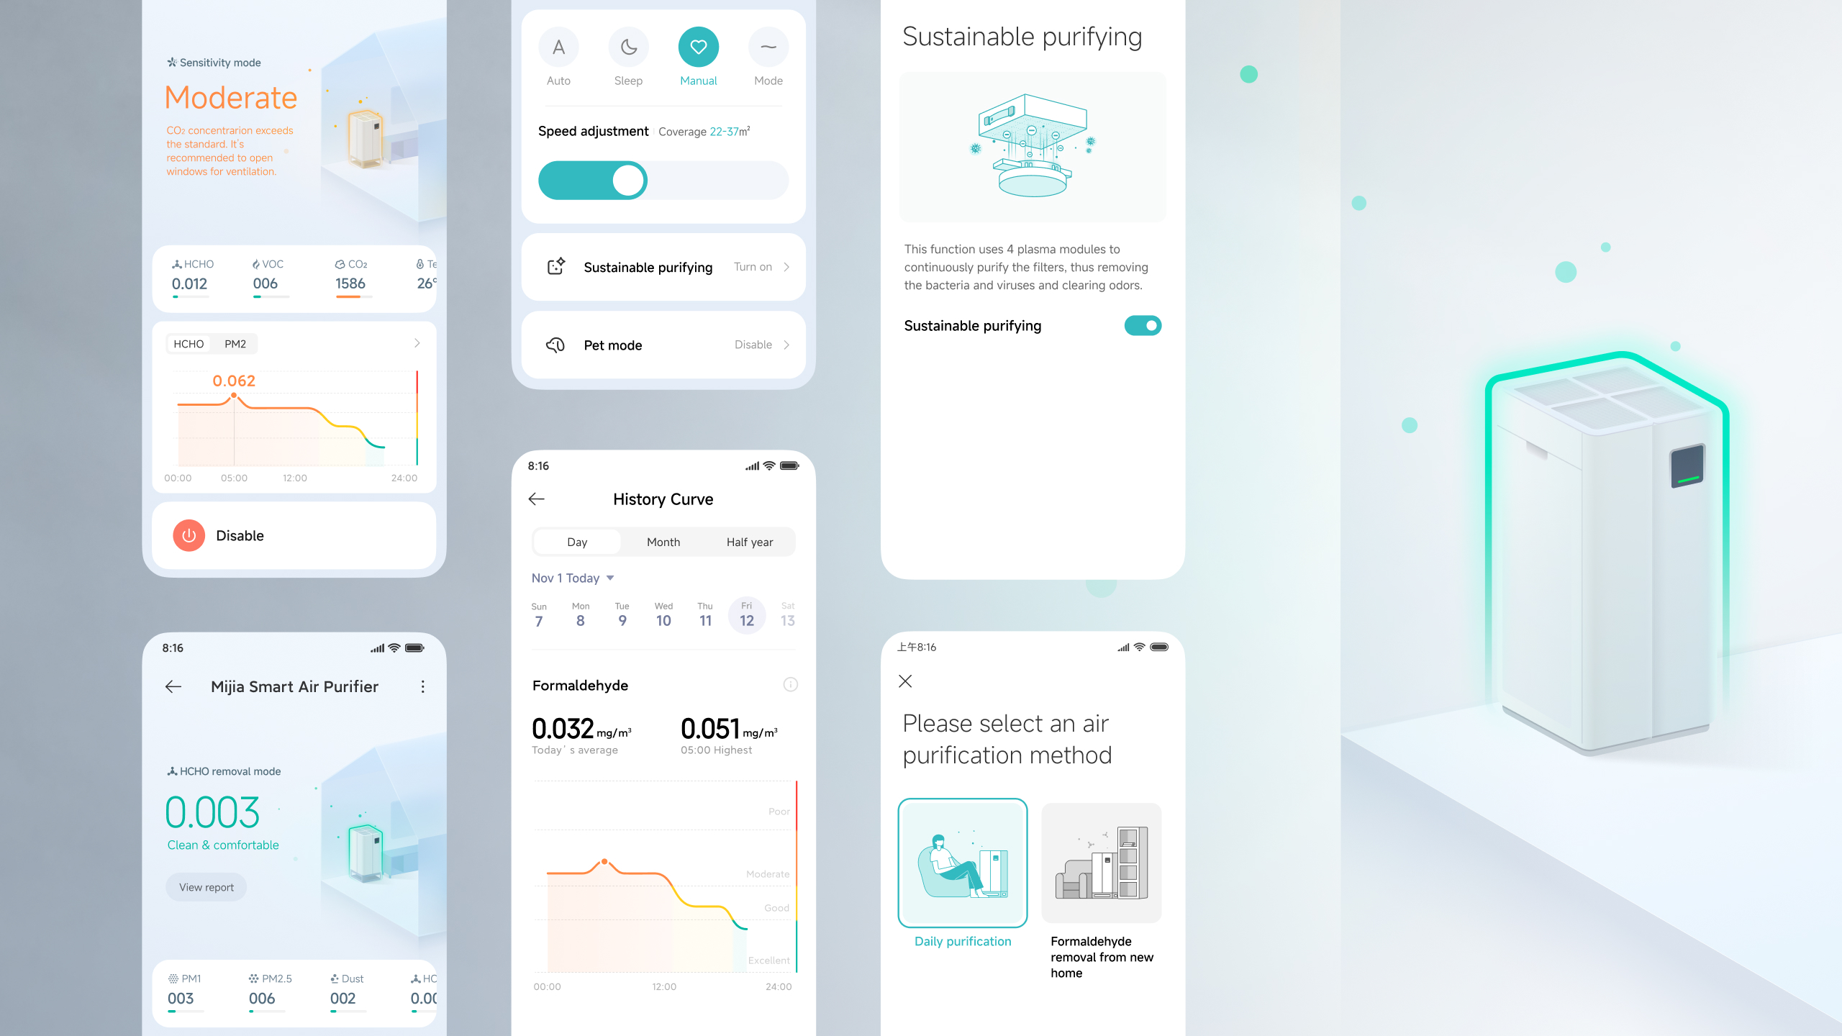Tap the history curve back arrow
The image size is (1842, 1036).
click(537, 499)
